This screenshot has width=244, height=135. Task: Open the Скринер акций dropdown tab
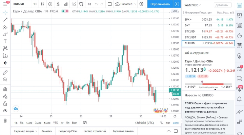(x=26, y=131)
